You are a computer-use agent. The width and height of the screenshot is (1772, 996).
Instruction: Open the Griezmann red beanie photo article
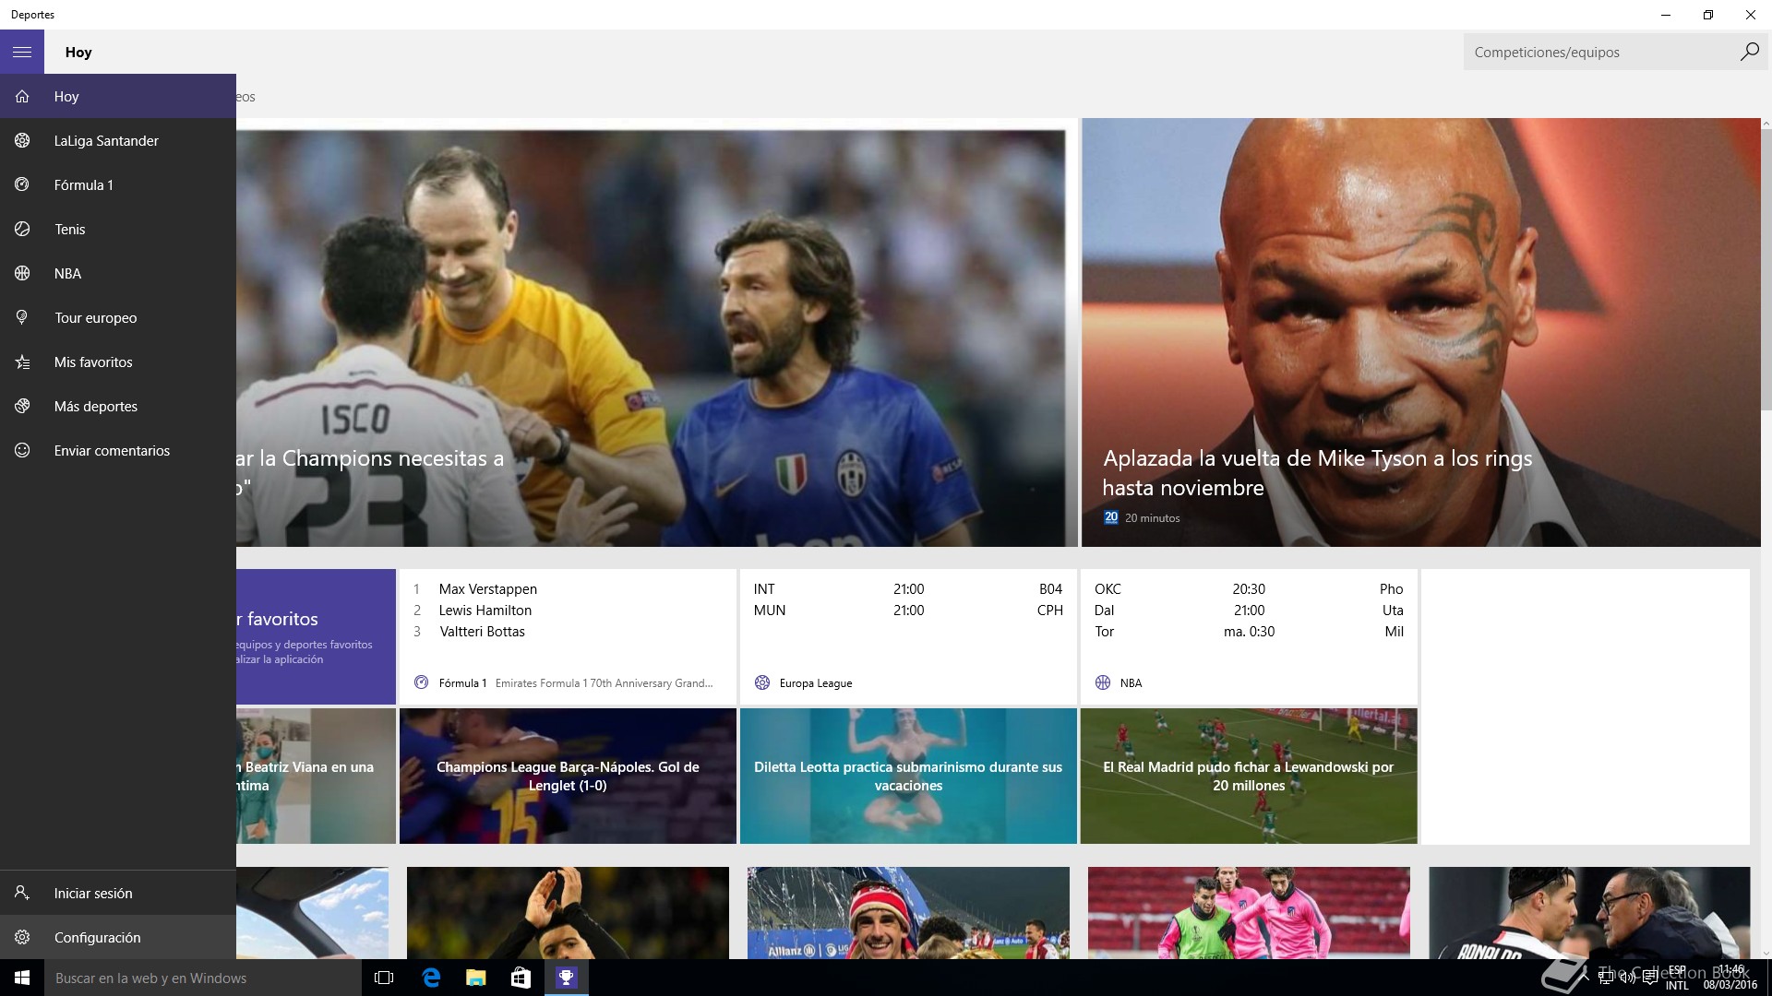point(908,913)
